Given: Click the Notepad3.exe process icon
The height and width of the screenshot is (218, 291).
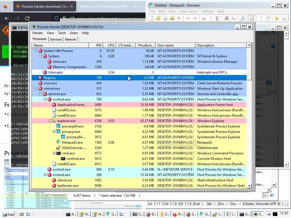Looking at the screenshot, I should 58,142.
